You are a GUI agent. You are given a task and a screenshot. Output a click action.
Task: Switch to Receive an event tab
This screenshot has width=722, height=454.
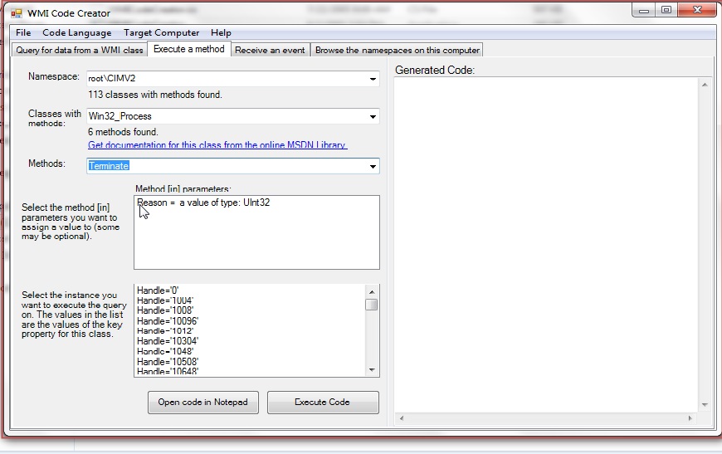[x=271, y=50]
